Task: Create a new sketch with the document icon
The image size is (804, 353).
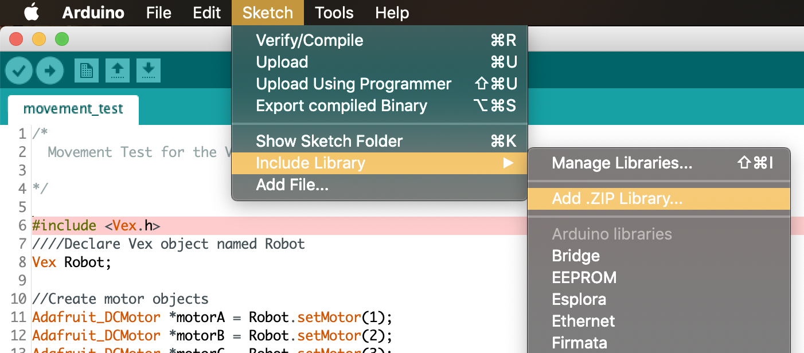Action: coord(87,70)
